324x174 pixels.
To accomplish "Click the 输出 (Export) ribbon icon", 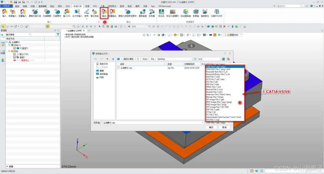I will (104, 13).
